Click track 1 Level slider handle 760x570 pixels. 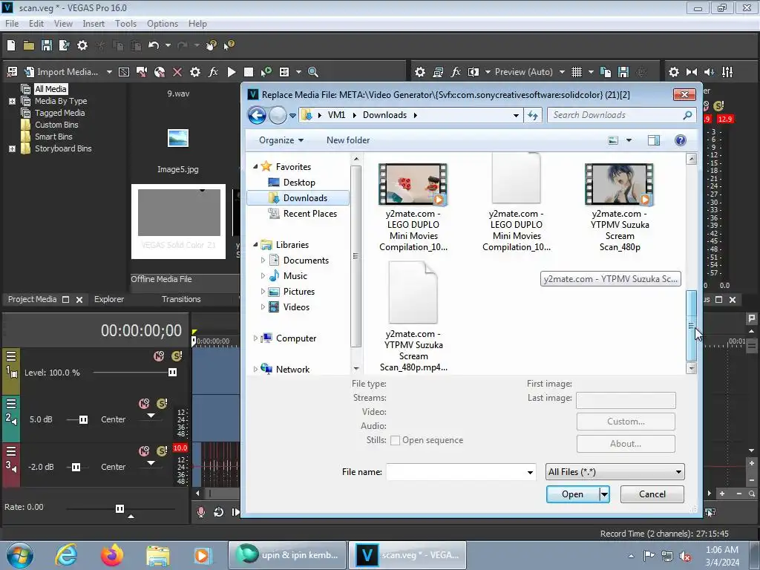pyautogui.click(x=172, y=373)
